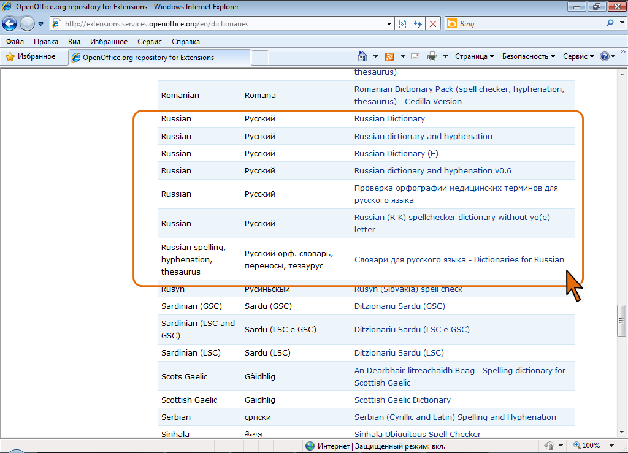Open the Страница dropdown menu
The height and width of the screenshot is (453, 628).
474,56
